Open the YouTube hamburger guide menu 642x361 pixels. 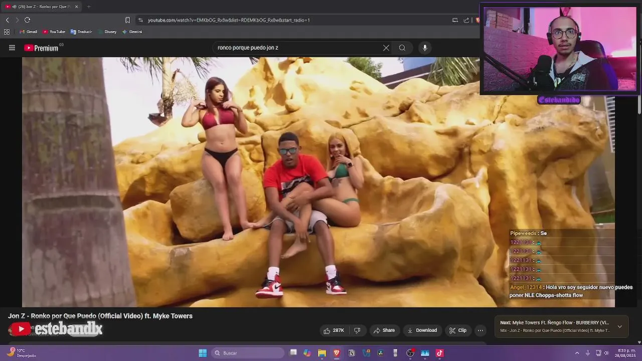click(12, 48)
